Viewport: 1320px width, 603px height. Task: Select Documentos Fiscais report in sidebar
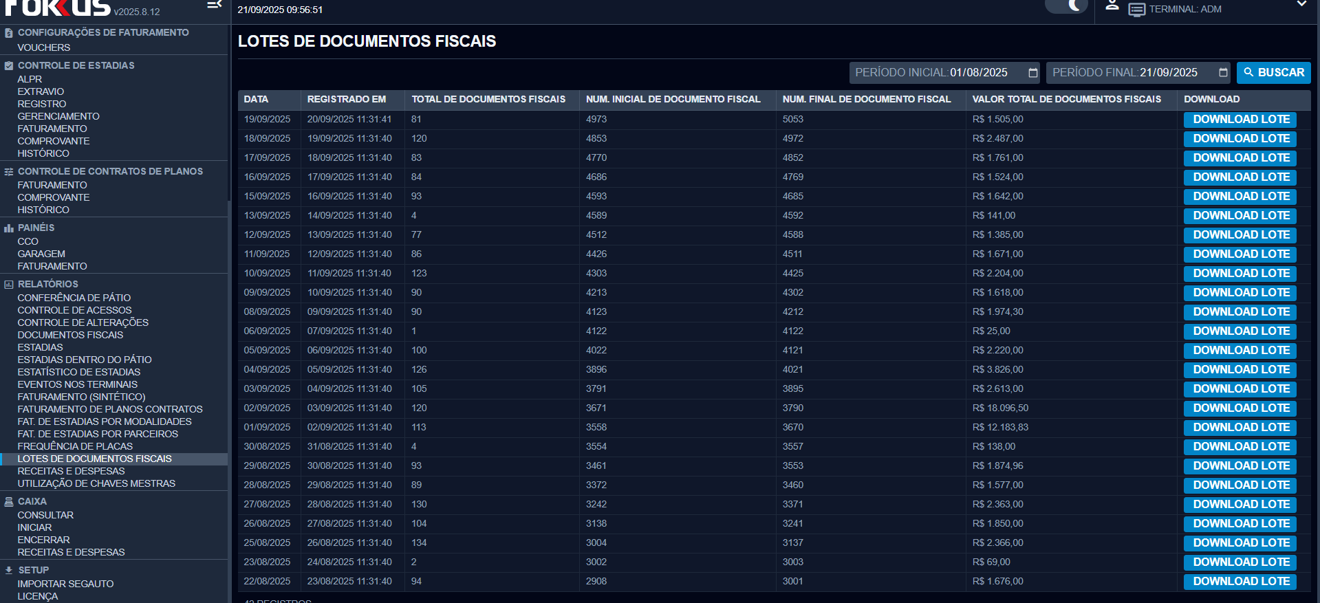70,335
